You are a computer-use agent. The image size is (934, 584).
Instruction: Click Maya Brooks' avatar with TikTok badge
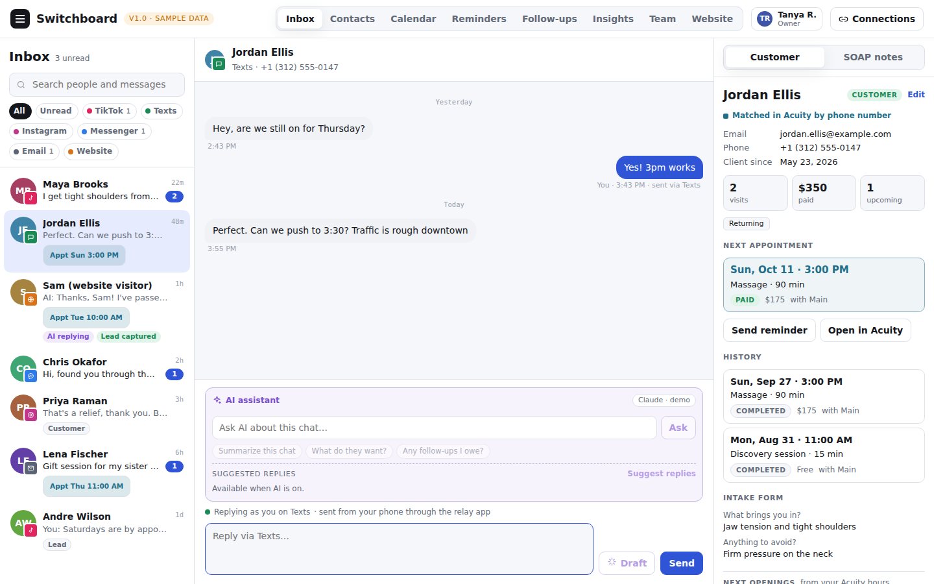pos(23,191)
